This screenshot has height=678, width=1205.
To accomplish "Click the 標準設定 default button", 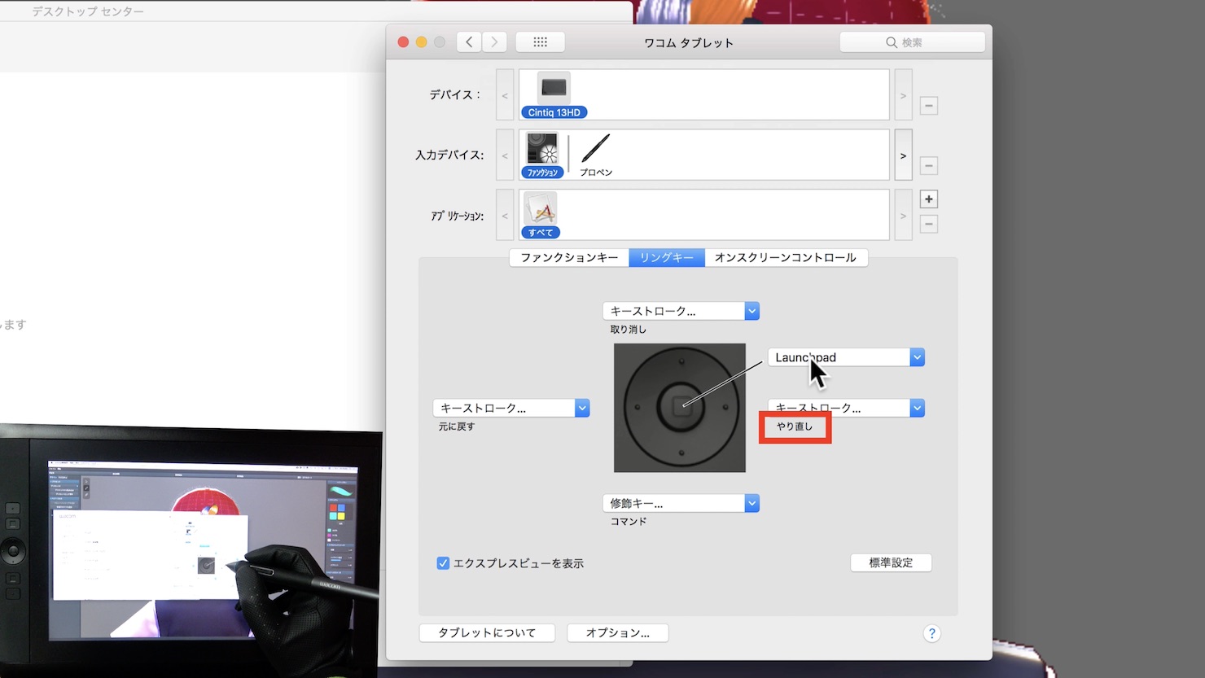I will coord(891,562).
